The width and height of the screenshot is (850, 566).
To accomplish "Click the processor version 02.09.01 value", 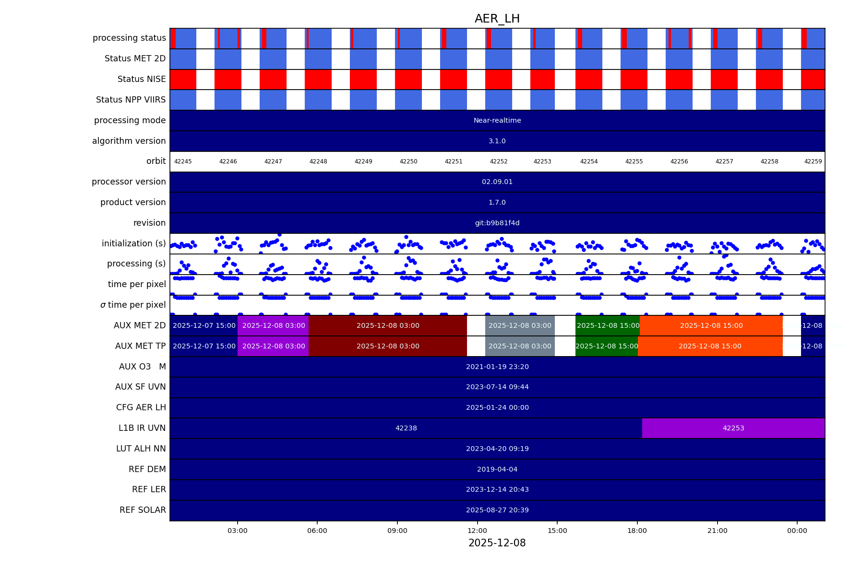I will point(497,182).
